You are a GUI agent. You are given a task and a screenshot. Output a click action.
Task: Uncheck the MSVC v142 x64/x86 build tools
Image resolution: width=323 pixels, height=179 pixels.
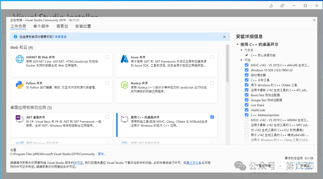246,65
